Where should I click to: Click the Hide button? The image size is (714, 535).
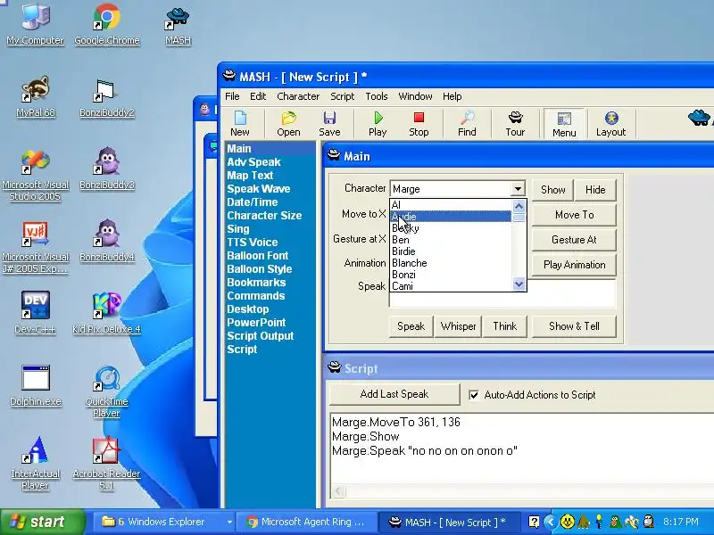[x=595, y=190]
